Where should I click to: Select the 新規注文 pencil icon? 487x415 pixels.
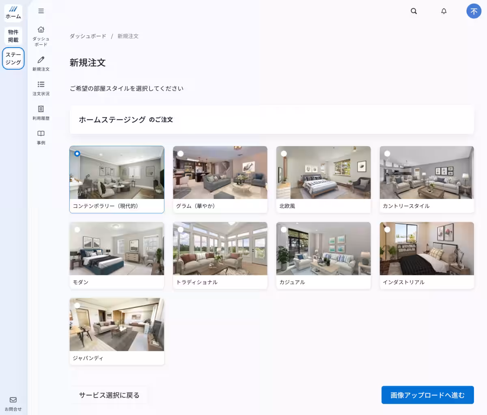point(41,60)
